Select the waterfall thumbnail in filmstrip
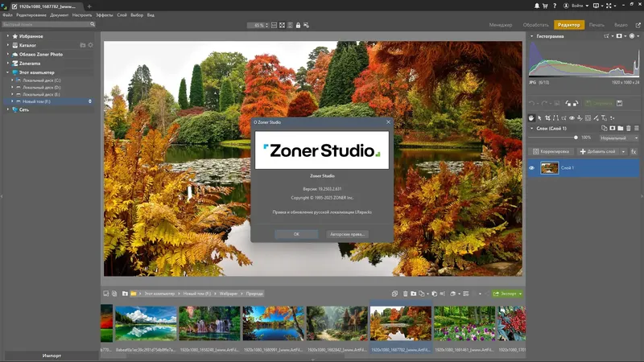644x362 pixels. click(209, 323)
